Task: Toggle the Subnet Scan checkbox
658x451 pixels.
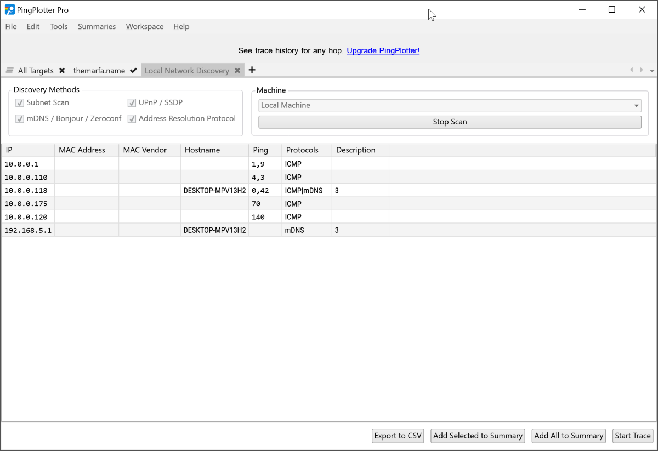Action: (x=20, y=102)
